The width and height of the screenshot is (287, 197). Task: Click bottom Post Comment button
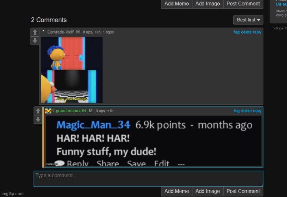click(x=243, y=191)
